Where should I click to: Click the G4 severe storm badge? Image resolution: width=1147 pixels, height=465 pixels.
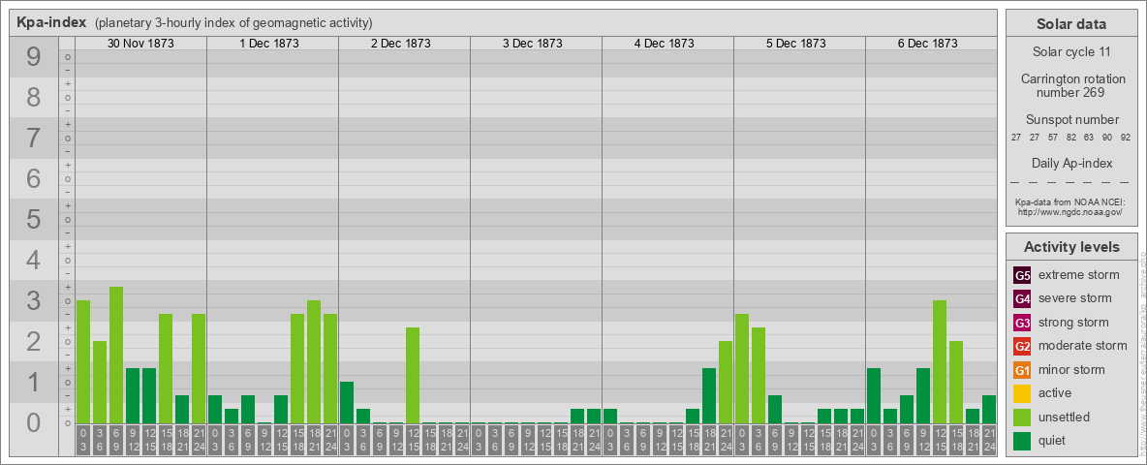click(1022, 299)
